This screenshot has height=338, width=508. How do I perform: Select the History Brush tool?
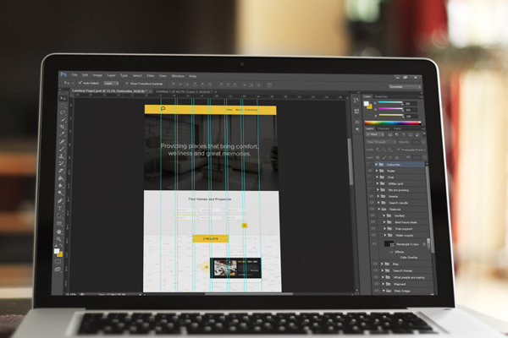point(61,164)
